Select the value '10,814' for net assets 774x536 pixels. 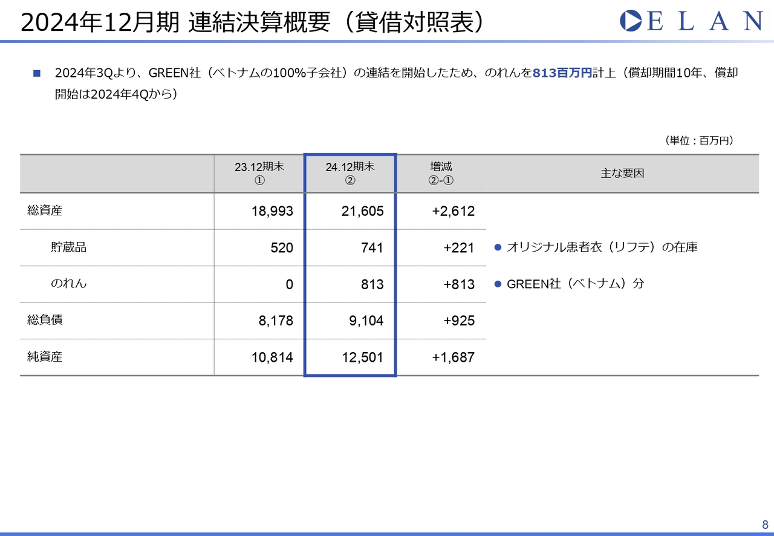272,358
